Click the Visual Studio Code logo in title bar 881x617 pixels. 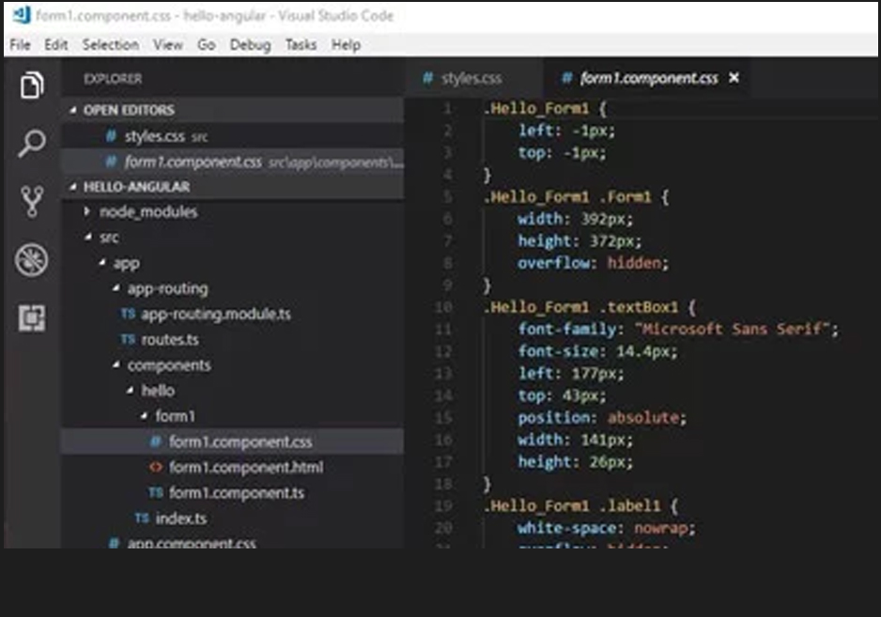coord(22,15)
